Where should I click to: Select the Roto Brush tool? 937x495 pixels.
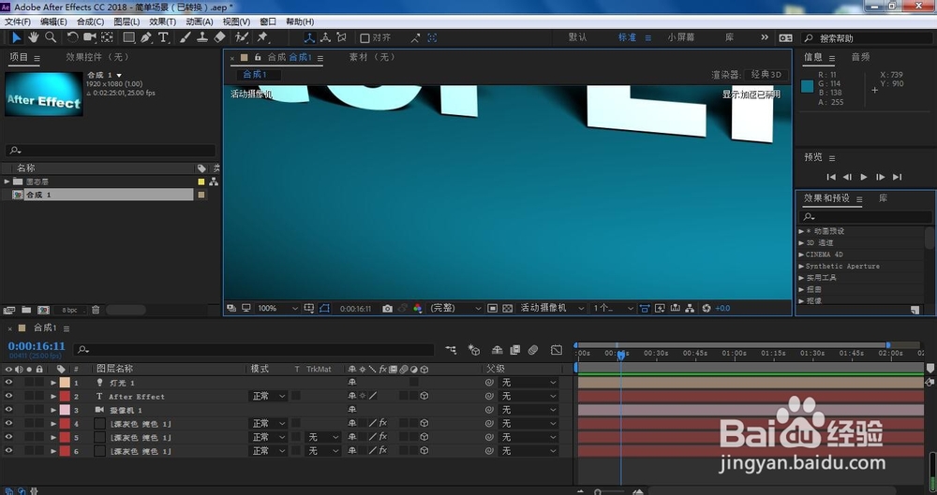242,37
